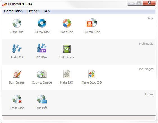Launch Copy to Image
Screen dimensions: 158x123
pyautogui.click(x=42, y=77)
